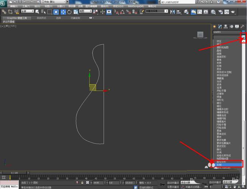
Task: Click the time slider showing 0 / 100
Action: pos(14,173)
